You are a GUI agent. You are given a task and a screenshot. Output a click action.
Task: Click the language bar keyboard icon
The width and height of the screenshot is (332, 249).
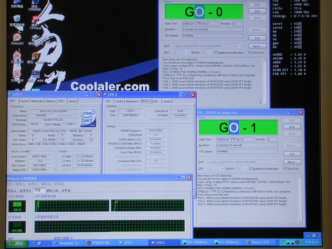309,236
